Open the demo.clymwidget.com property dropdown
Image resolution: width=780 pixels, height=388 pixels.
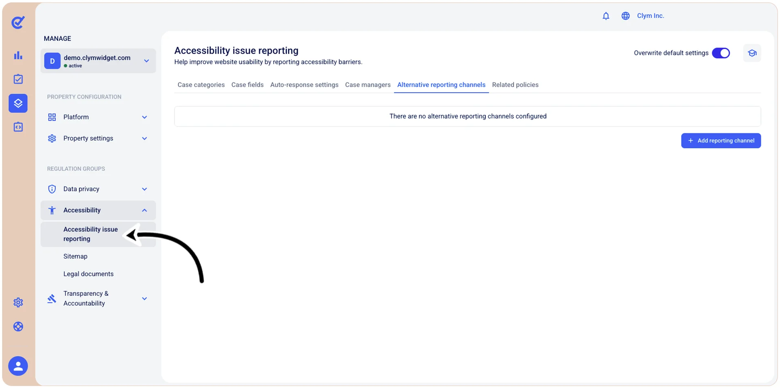pos(98,61)
